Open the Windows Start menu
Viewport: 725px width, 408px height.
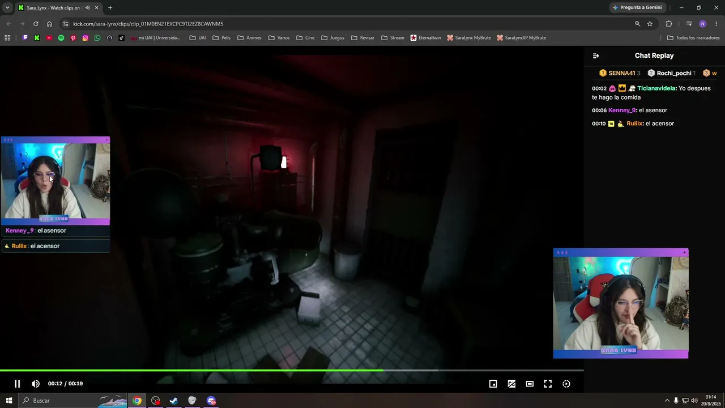click(x=8, y=401)
